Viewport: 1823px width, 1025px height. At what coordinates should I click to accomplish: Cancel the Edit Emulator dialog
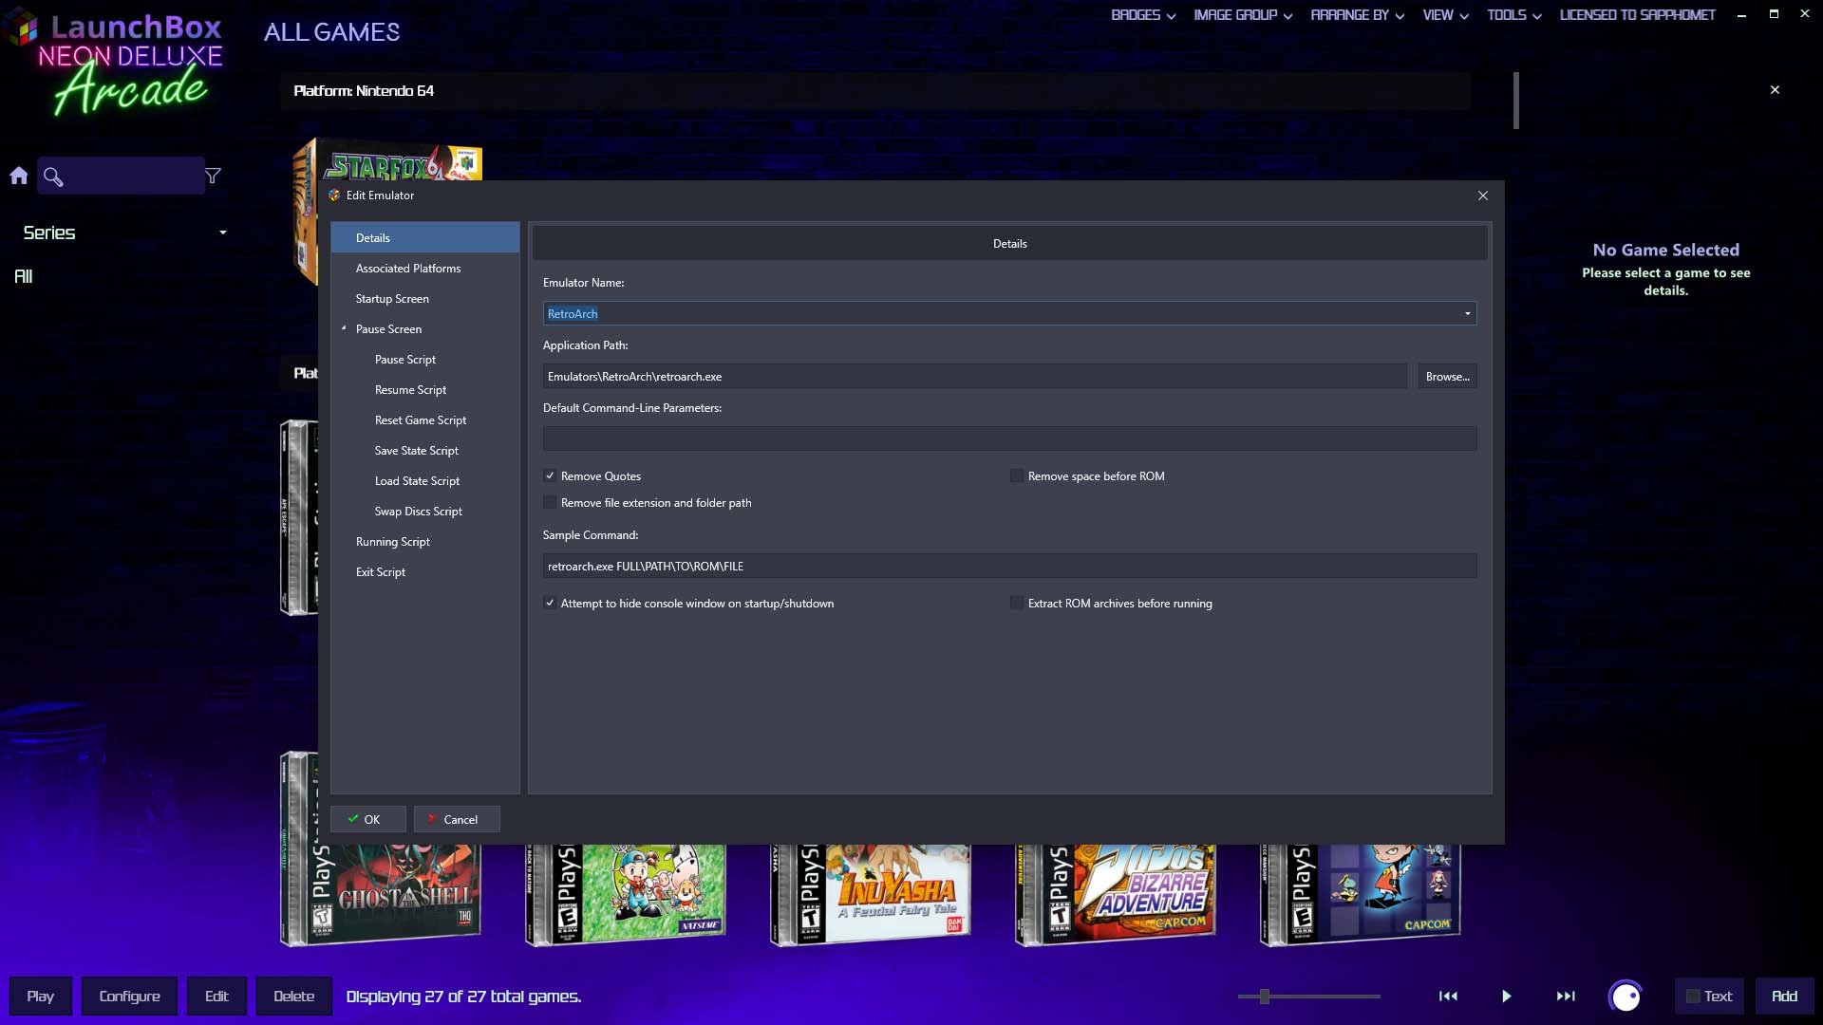457,819
